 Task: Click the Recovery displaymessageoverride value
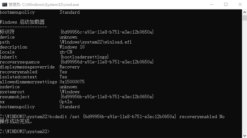point(70,67)
